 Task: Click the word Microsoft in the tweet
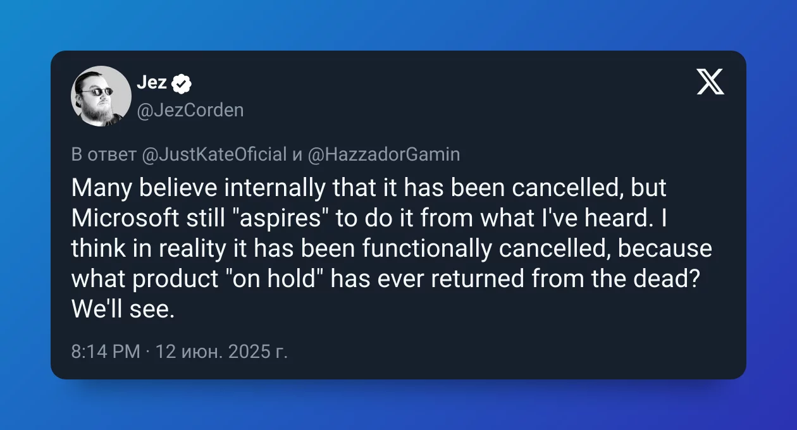click(125, 218)
